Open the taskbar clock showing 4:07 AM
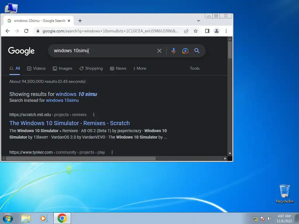The width and height of the screenshot is (299, 224). (284, 218)
